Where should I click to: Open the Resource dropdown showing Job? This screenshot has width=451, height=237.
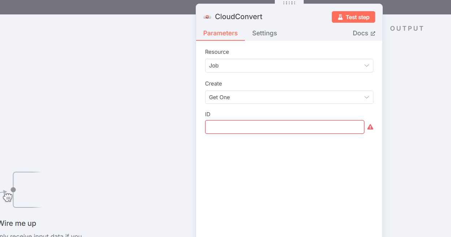(289, 66)
